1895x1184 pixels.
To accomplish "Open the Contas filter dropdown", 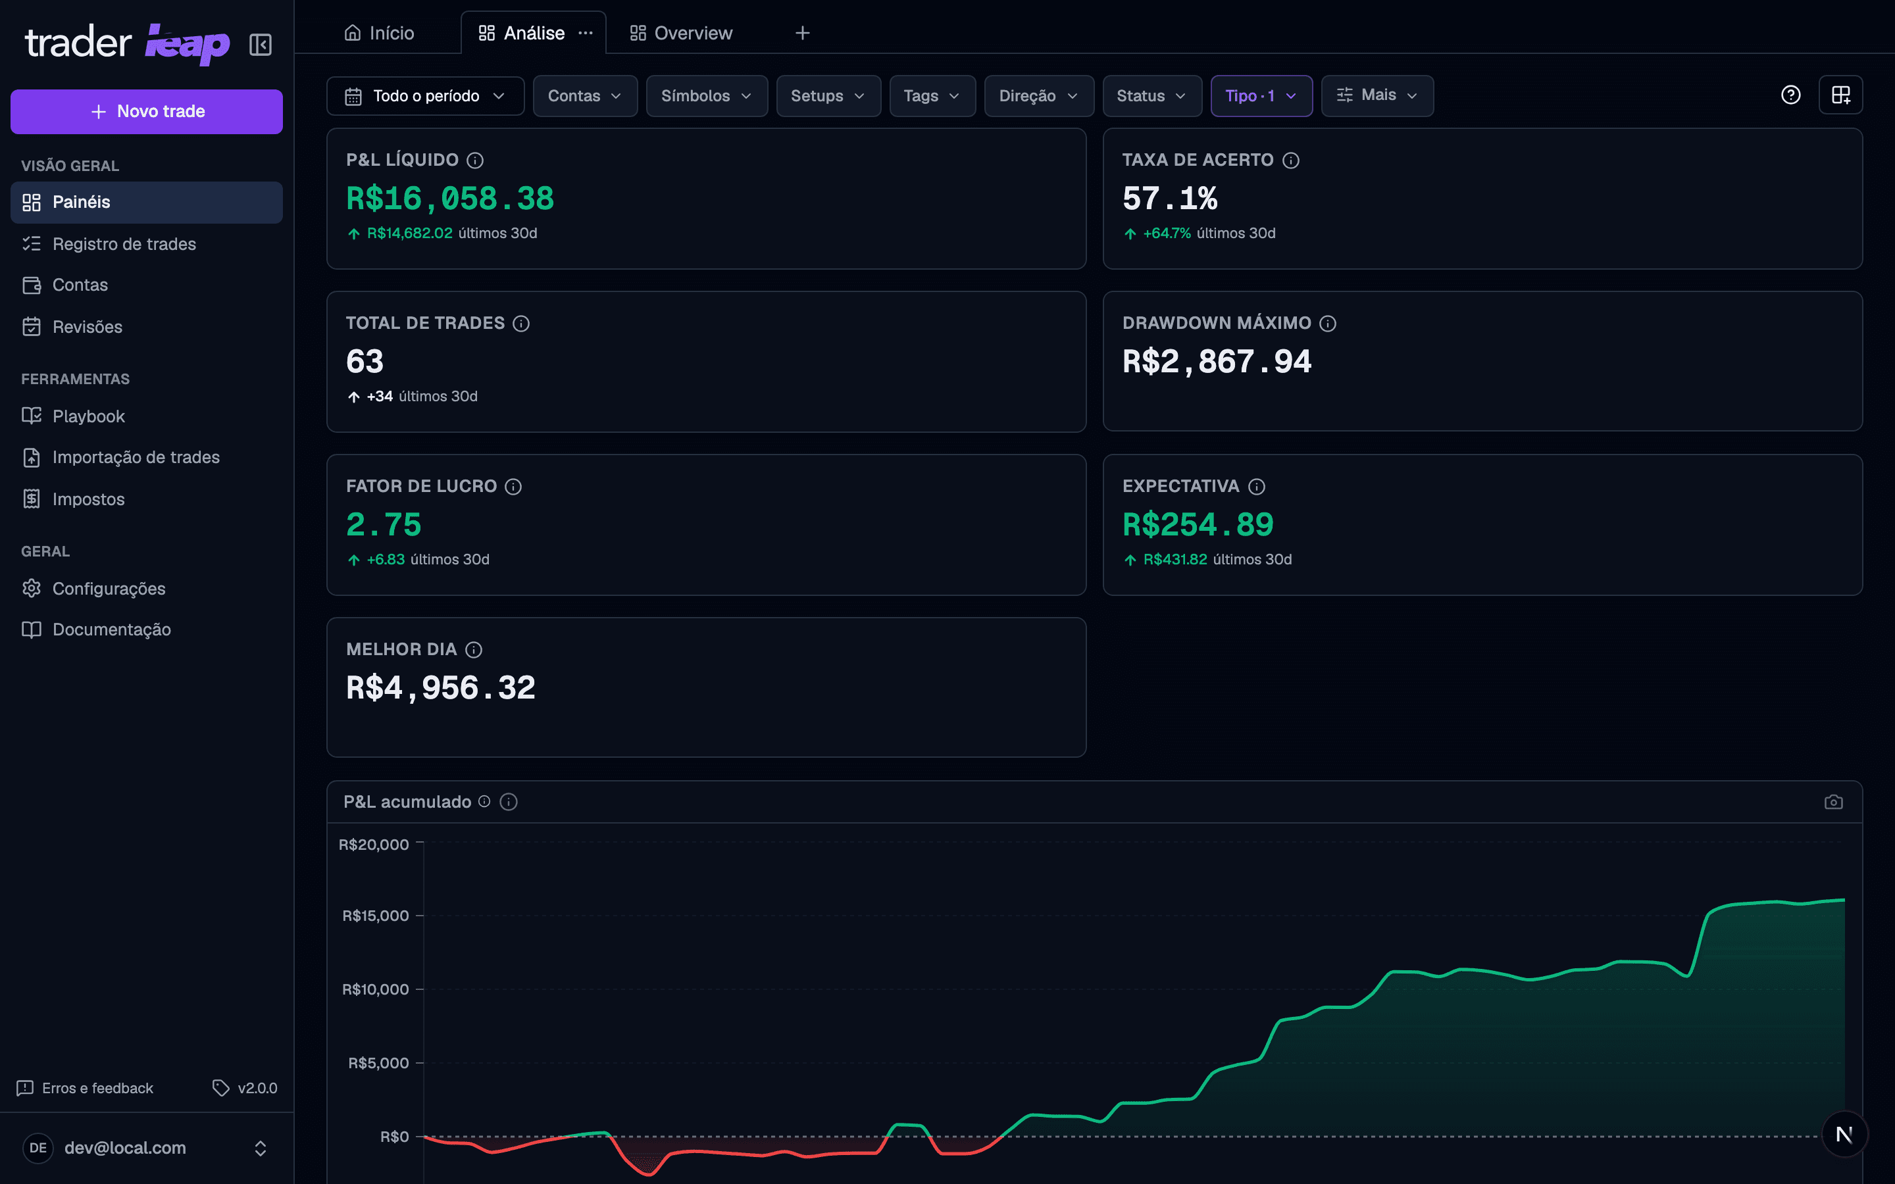I will coord(585,95).
